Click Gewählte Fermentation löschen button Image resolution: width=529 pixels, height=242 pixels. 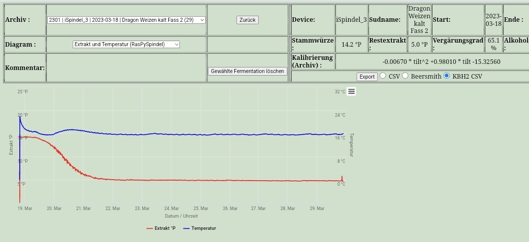point(247,71)
